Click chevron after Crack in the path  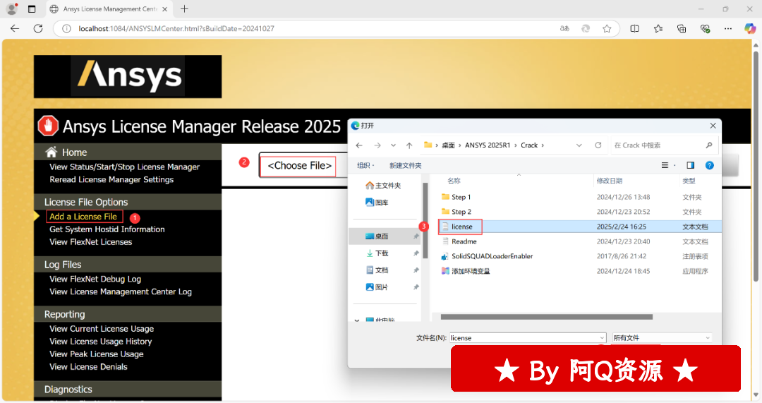(543, 145)
